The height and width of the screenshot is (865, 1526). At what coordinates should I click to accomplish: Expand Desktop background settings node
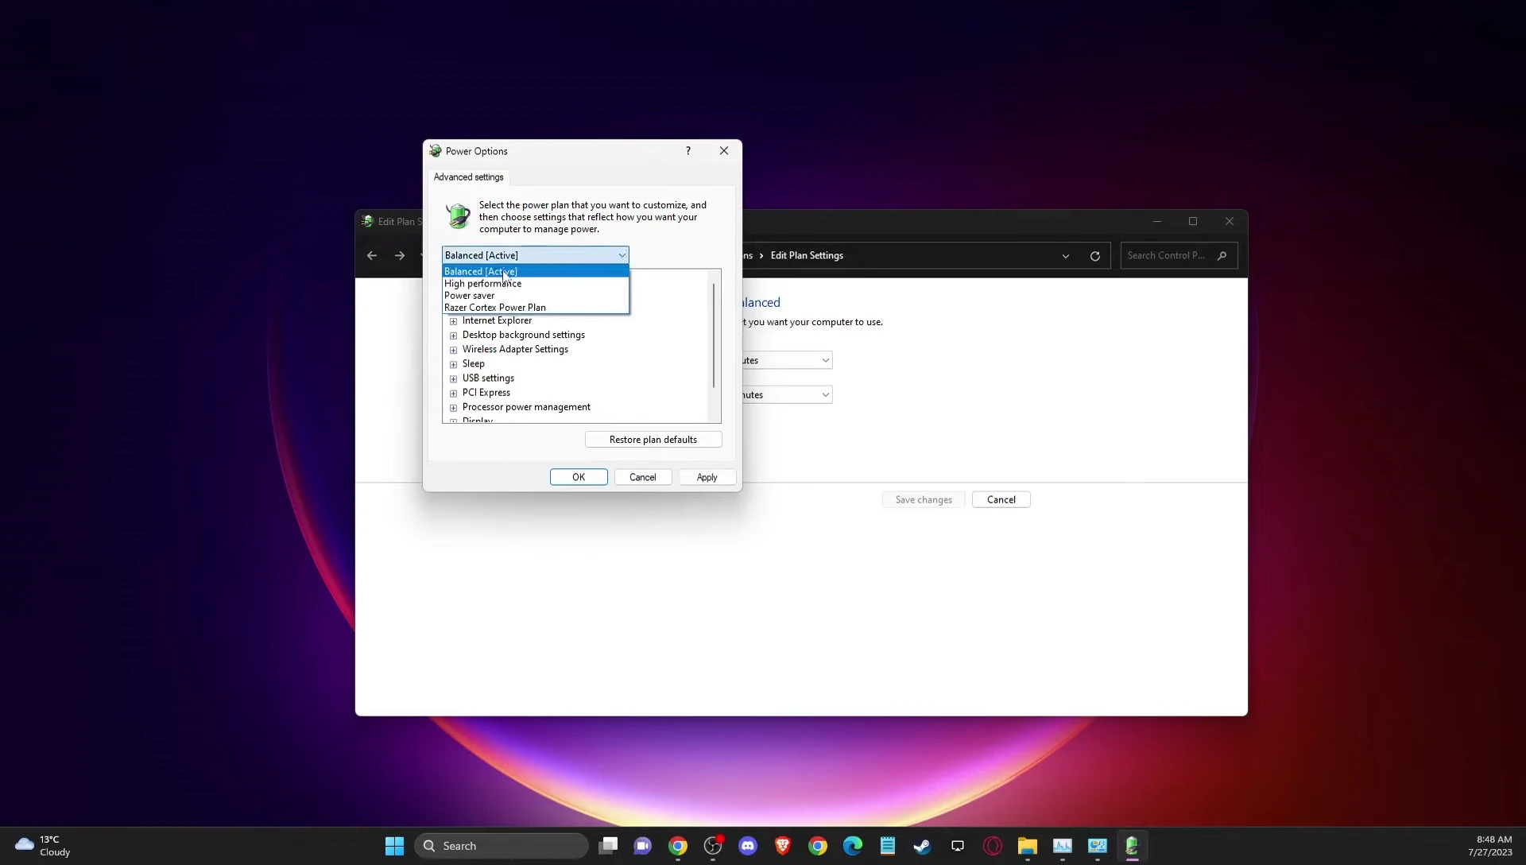pos(454,336)
